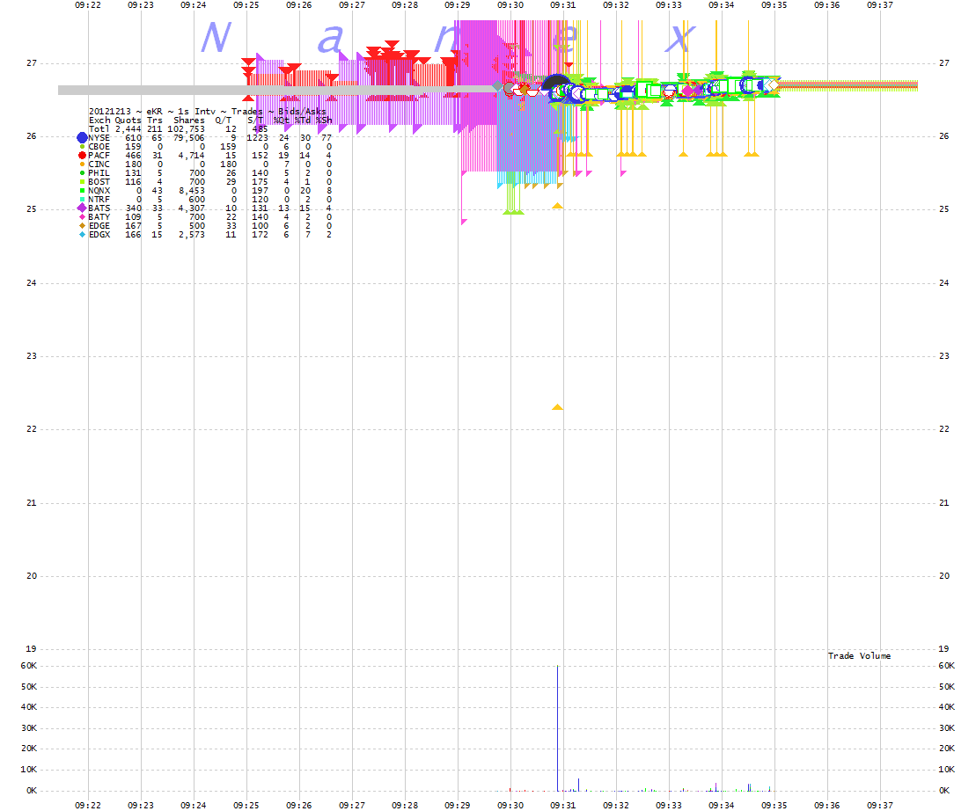The height and width of the screenshot is (811, 976).
Task: Click the NYSE shares value 79,506
Action: (x=188, y=138)
